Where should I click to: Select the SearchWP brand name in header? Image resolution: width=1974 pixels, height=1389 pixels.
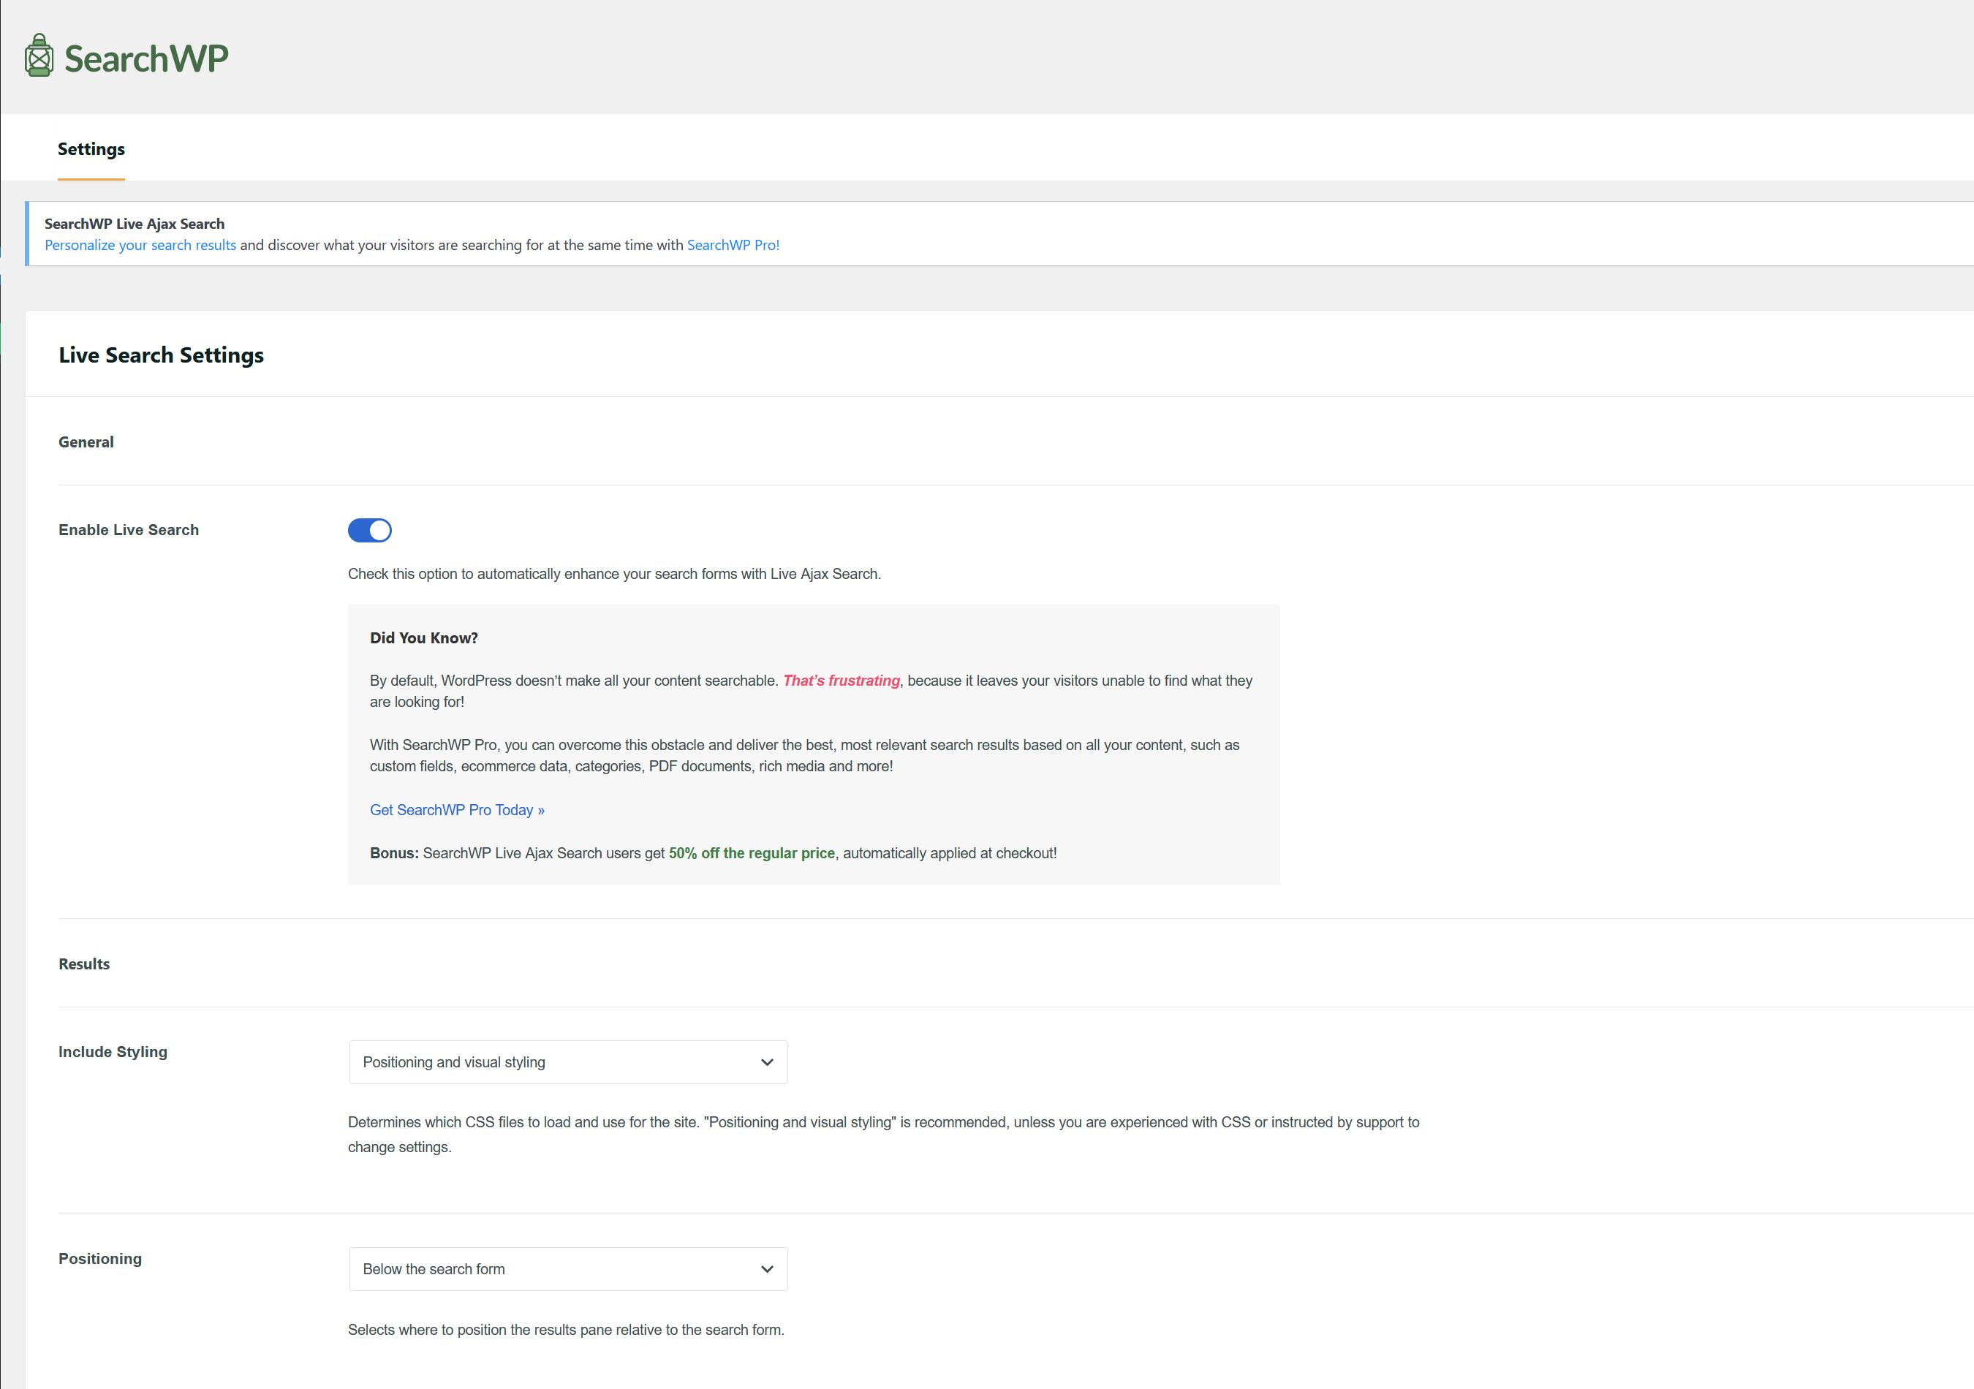coord(146,57)
